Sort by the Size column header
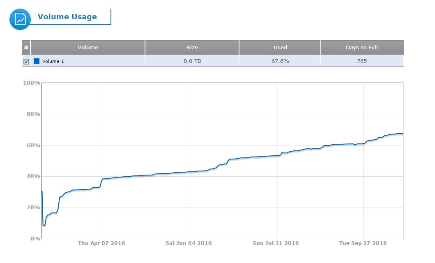This screenshot has width=435, height=263. pyautogui.click(x=192, y=47)
